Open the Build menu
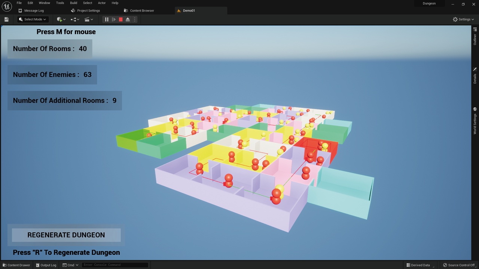This screenshot has height=269, width=479. 74,3
